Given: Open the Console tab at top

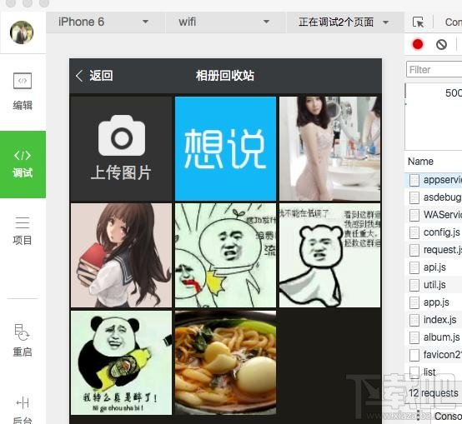Looking at the screenshot, I should pos(453,22).
